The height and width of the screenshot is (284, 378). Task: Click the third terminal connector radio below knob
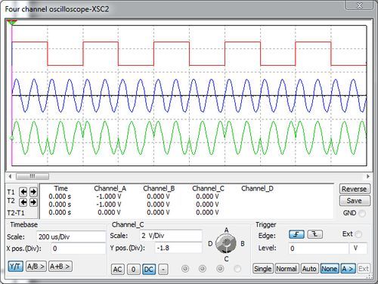pyautogui.click(x=220, y=269)
